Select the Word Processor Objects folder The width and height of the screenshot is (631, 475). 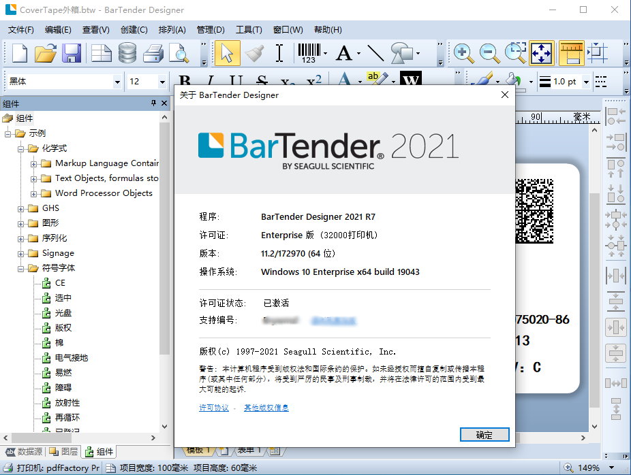[x=104, y=193]
